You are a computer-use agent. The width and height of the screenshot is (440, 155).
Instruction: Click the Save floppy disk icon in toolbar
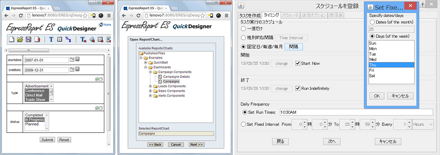click(28, 40)
